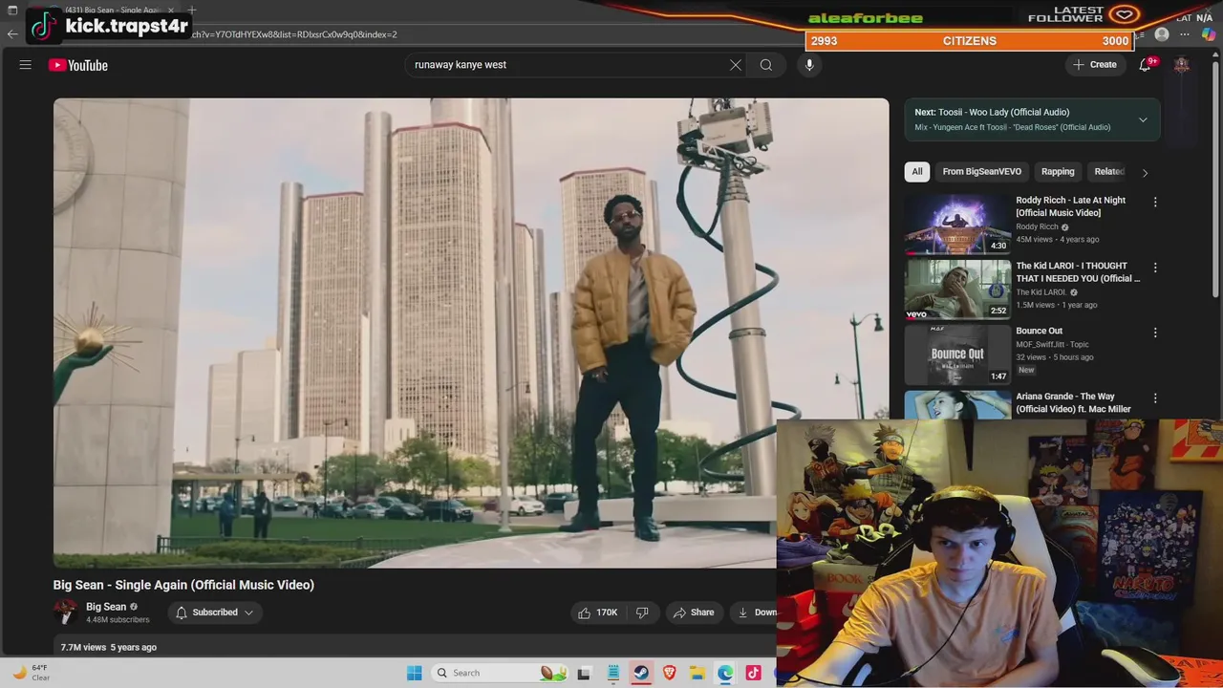Open options for The Kid LAROI video
Viewport: 1223px width, 688px height.
(x=1155, y=268)
